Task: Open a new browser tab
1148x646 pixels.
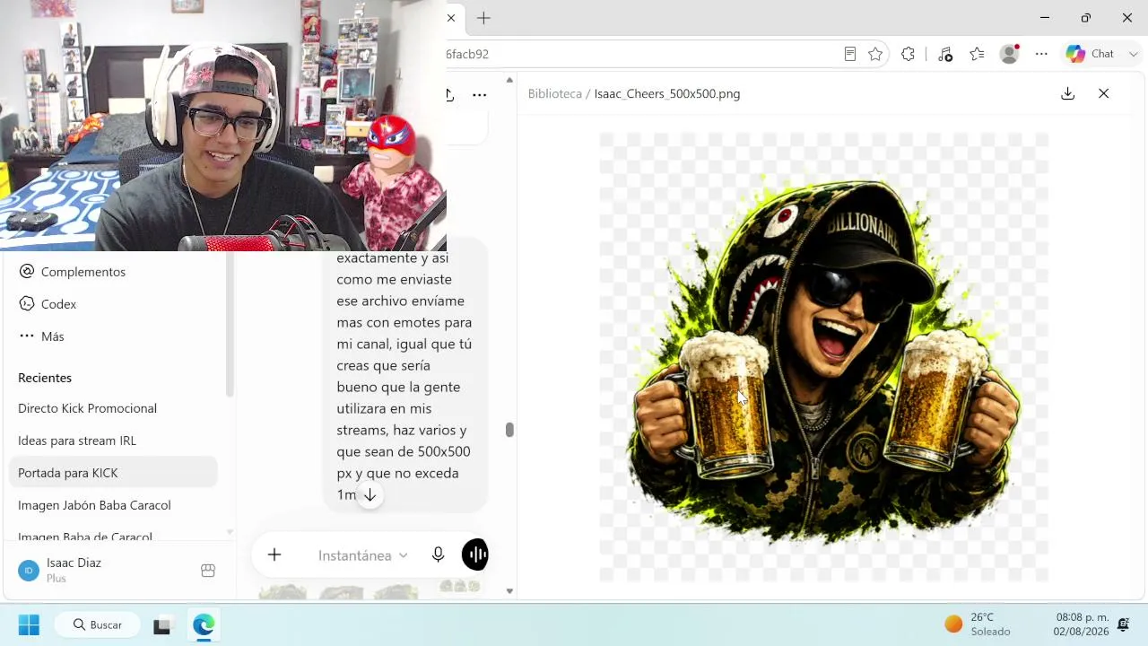Action: coord(483,18)
